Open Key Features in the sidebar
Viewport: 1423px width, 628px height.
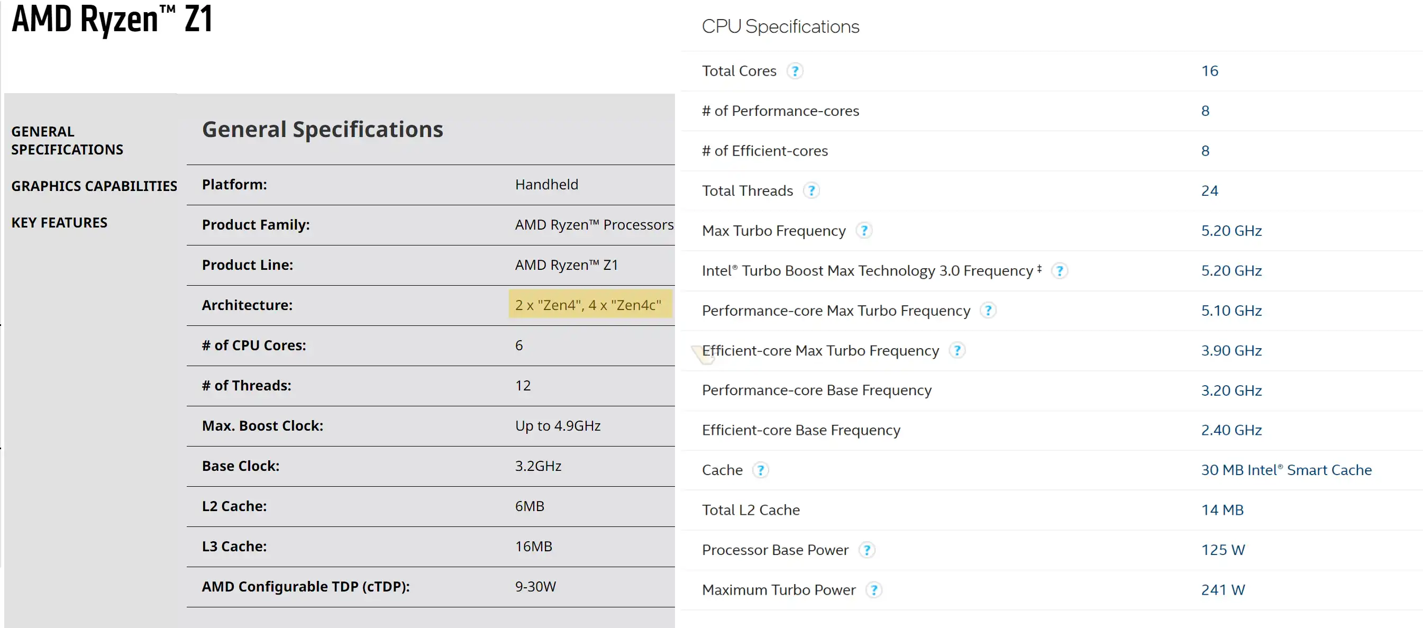59,223
